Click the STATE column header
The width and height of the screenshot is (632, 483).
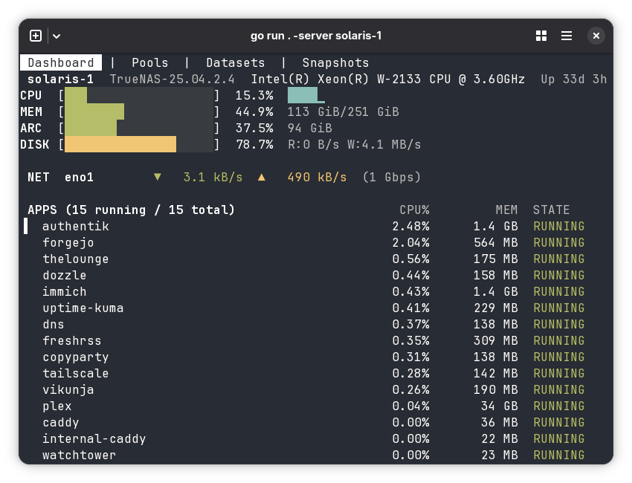(552, 210)
